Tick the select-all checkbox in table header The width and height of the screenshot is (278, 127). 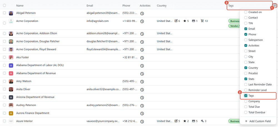(x=4, y=6)
